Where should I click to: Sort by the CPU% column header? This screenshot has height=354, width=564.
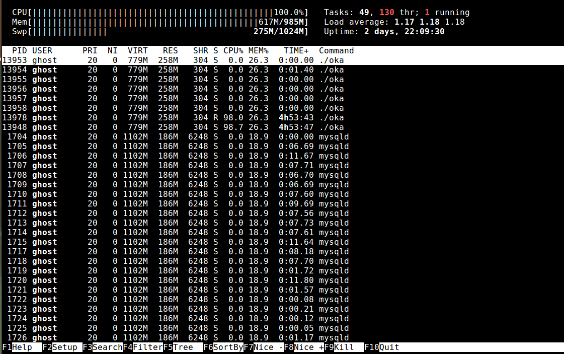(x=233, y=51)
